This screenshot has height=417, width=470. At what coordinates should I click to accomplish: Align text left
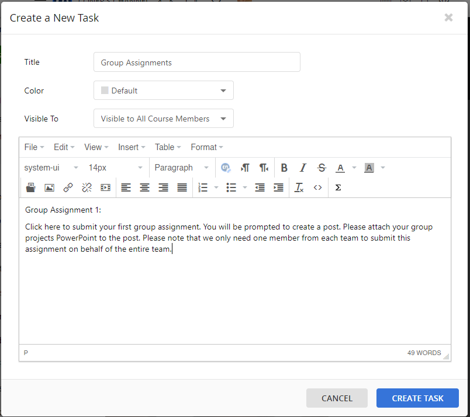click(126, 187)
